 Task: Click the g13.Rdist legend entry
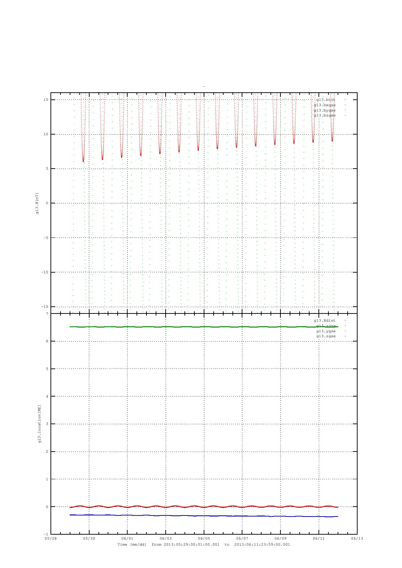click(x=325, y=321)
